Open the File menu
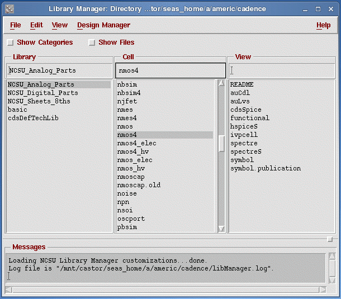 click(16, 25)
